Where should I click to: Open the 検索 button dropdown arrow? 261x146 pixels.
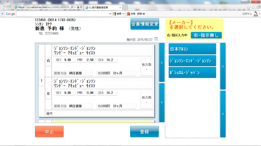(123, 14)
